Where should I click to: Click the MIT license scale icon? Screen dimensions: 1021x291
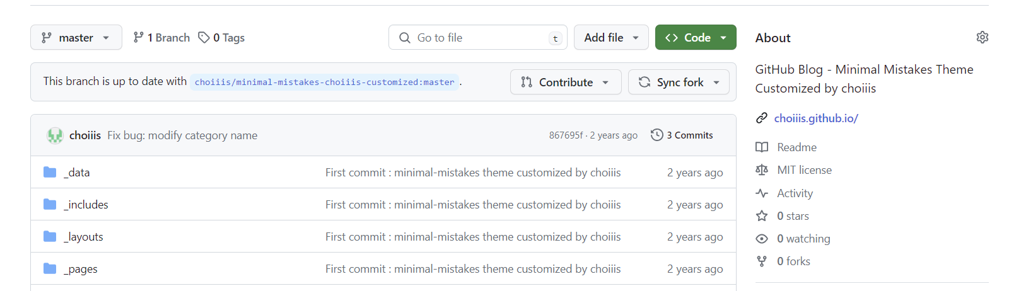[x=762, y=170]
